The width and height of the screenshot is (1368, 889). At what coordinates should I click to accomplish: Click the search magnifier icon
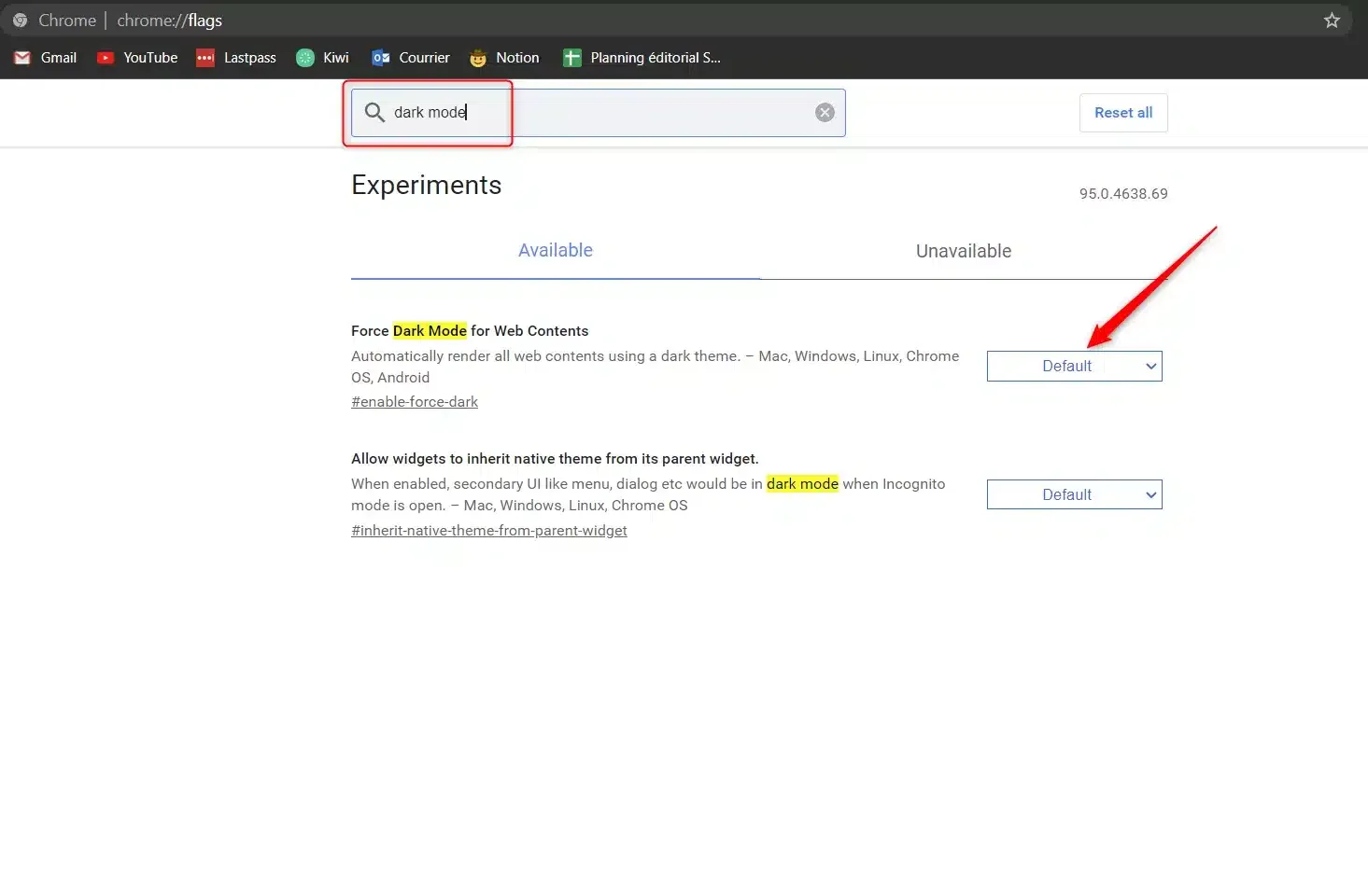374,112
